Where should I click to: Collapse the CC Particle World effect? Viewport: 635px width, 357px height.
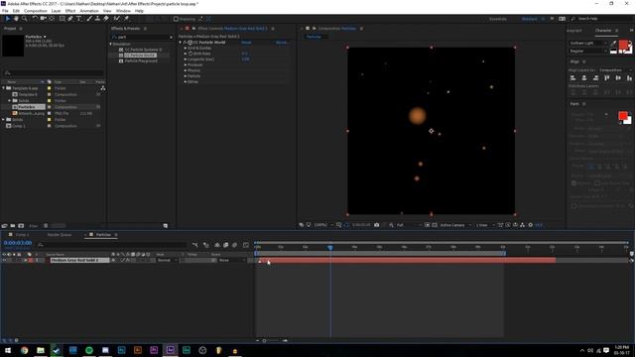coord(181,42)
